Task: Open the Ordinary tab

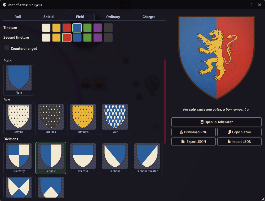Action: (x=113, y=17)
